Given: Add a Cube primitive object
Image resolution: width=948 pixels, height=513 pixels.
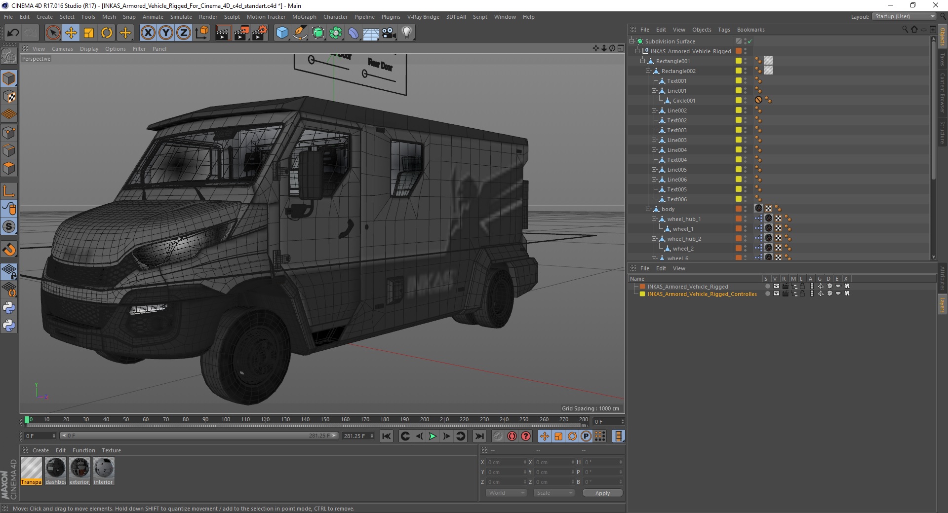Looking at the screenshot, I should click(x=282, y=33).
